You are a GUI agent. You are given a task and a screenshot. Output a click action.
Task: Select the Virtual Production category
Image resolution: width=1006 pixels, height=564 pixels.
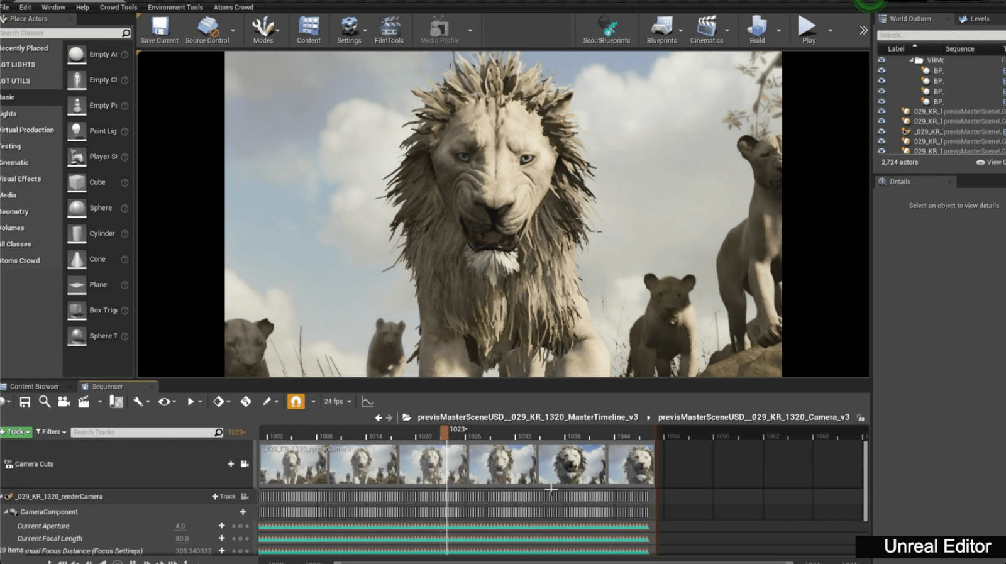pos(27,130)
